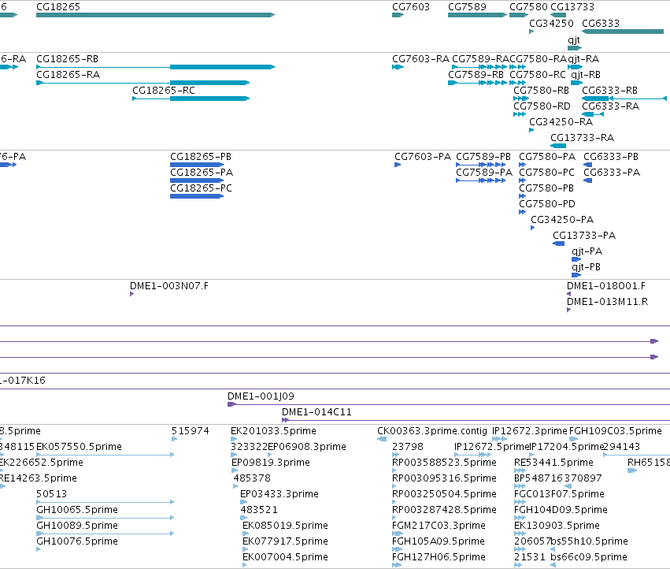Image resolution: width=670 pixels, height=569 pixels.
Task: Select BAC end DME1-018O01.F
Action: [606, 286]
